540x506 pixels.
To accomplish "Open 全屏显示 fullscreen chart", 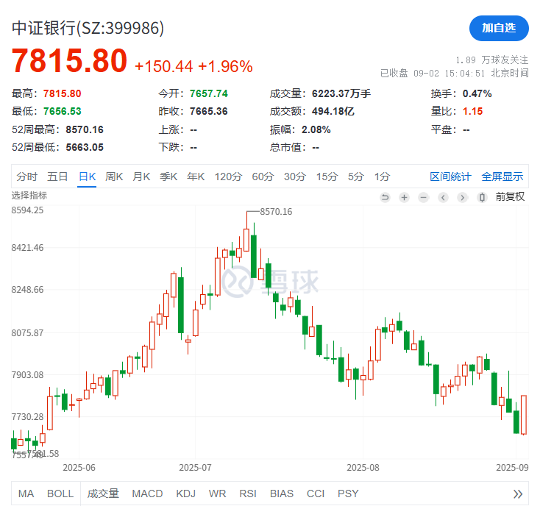I will tap(502, 177).
